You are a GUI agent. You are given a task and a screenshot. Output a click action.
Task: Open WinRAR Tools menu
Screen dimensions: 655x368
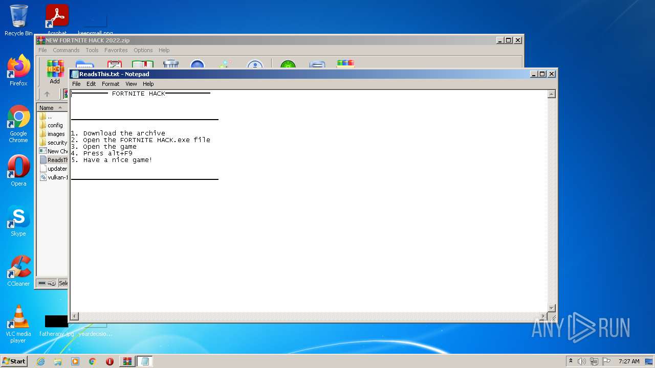click(x=92, y=50)
